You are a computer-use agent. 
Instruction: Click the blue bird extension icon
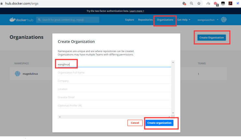pos(238,3)
